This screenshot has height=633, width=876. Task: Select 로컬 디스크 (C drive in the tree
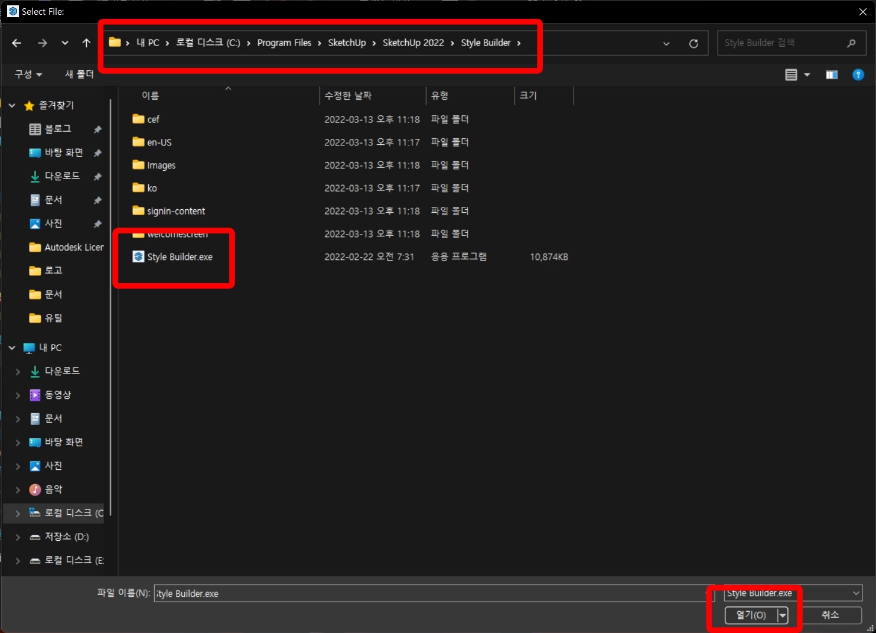[66, 513]
